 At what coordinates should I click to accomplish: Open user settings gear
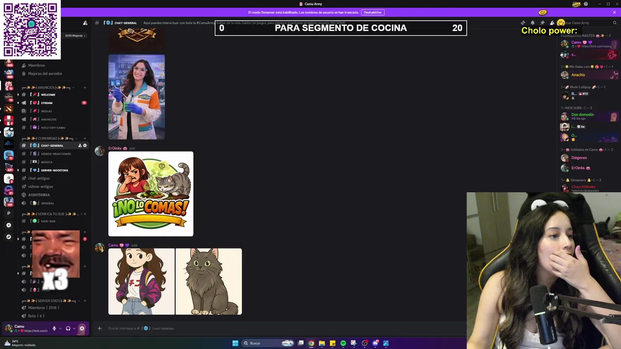pyautogui.click(x=82, y=328)
